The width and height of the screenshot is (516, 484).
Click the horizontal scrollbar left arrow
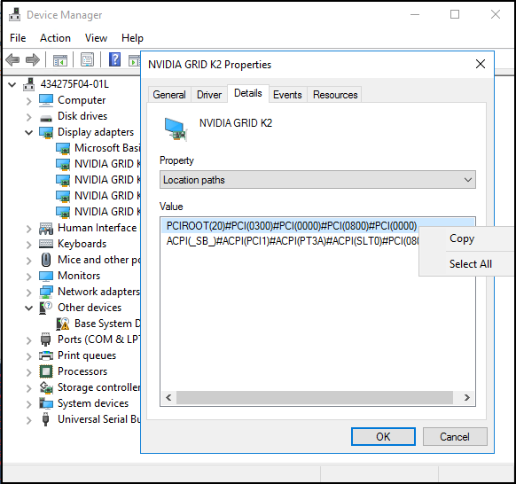coord(168,397)
